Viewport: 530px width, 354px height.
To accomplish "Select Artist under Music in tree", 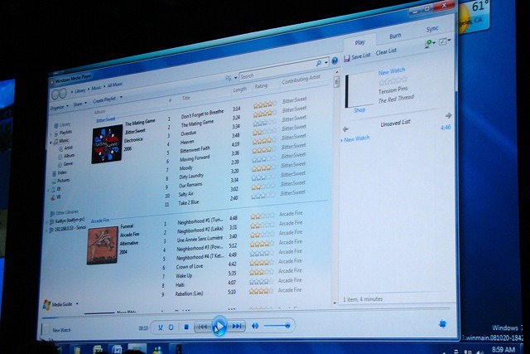I will (69, 148).
